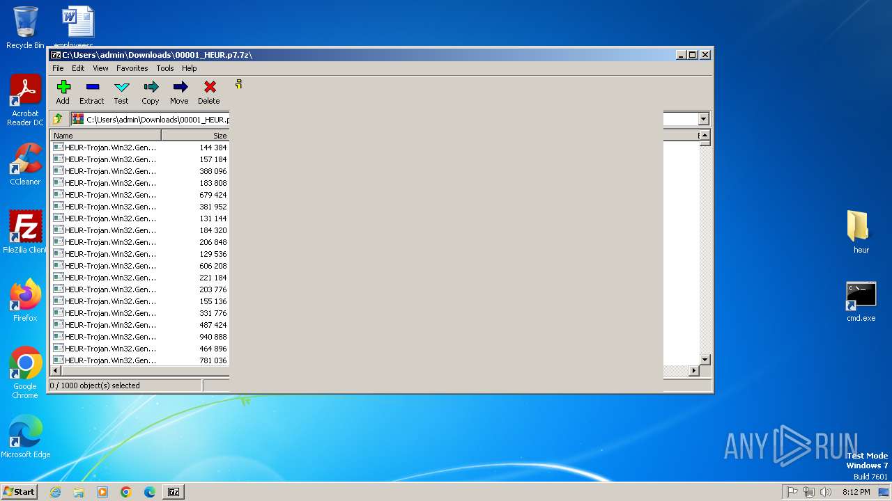Click the Up one level folder icon
Screen dimensions: 892x501
(59, 119)
